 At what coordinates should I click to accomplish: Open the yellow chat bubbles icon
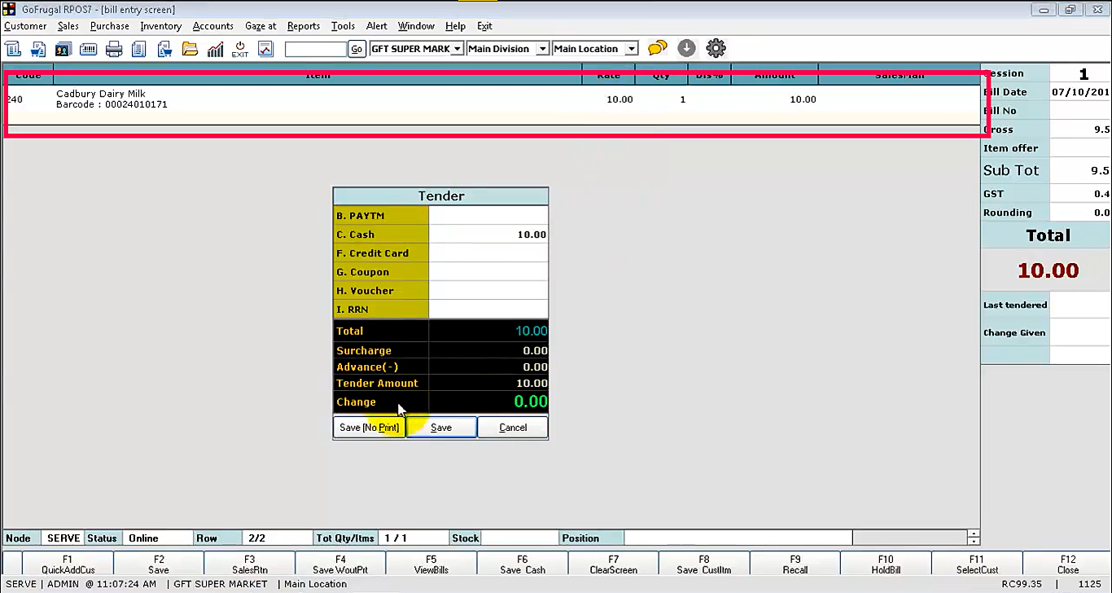(658, 49)
